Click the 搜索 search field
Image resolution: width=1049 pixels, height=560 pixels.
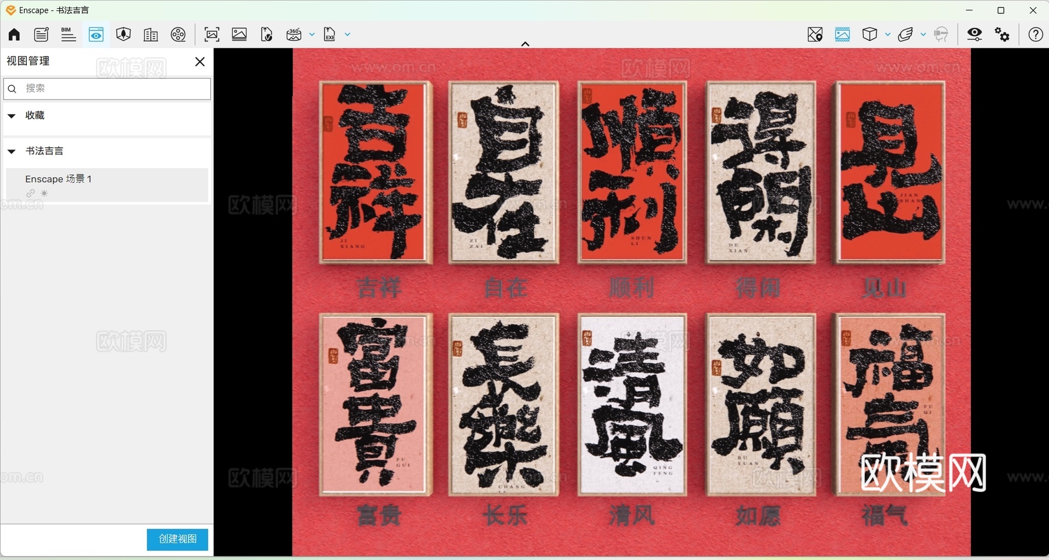[x=107, y=88]
